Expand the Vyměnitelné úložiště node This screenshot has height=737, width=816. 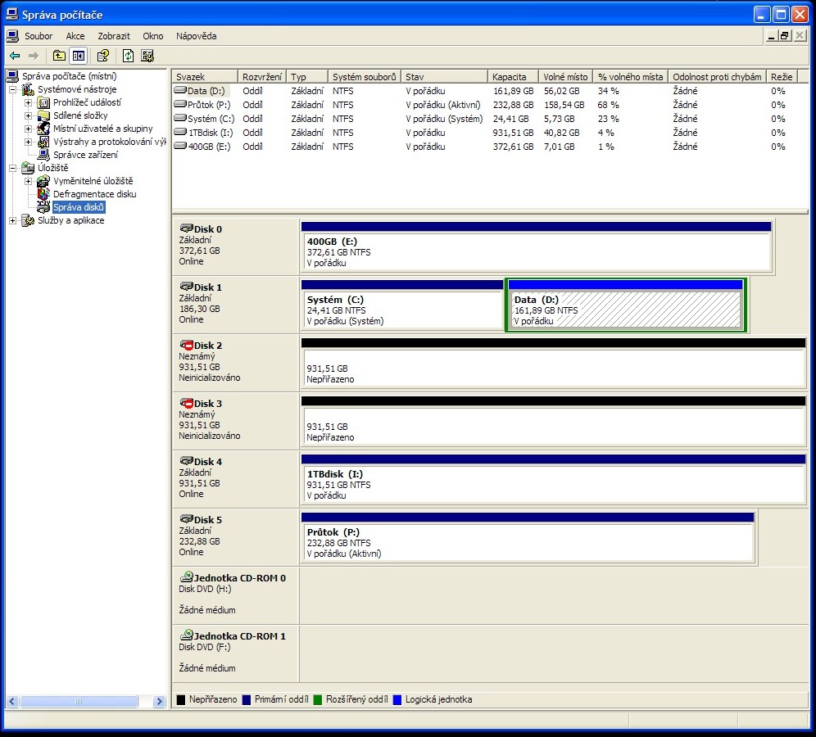29,181
